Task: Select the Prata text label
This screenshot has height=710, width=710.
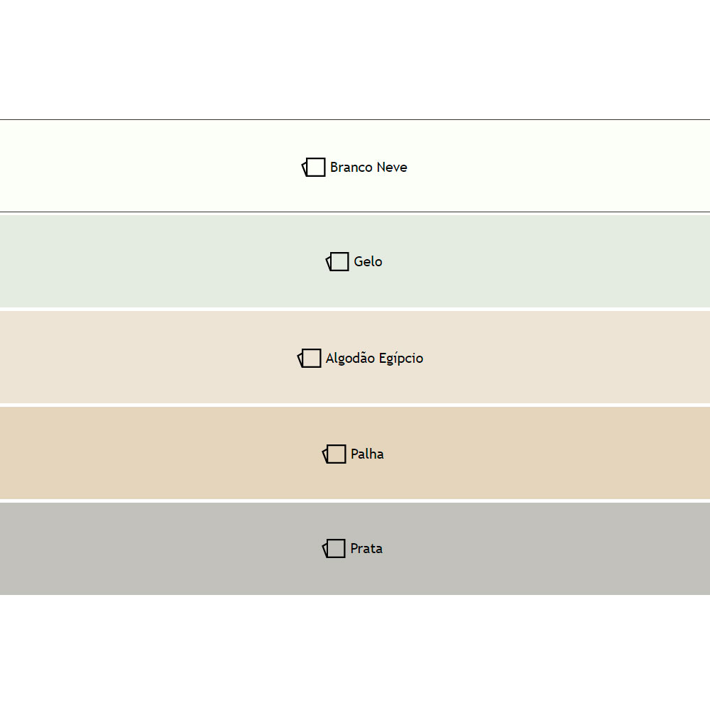Action: 366,549
